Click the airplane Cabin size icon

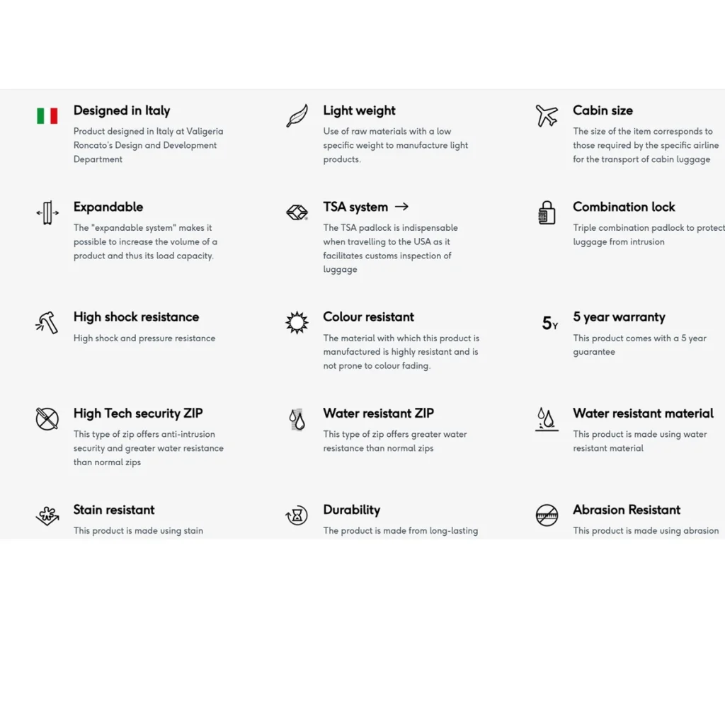[547, 115]
